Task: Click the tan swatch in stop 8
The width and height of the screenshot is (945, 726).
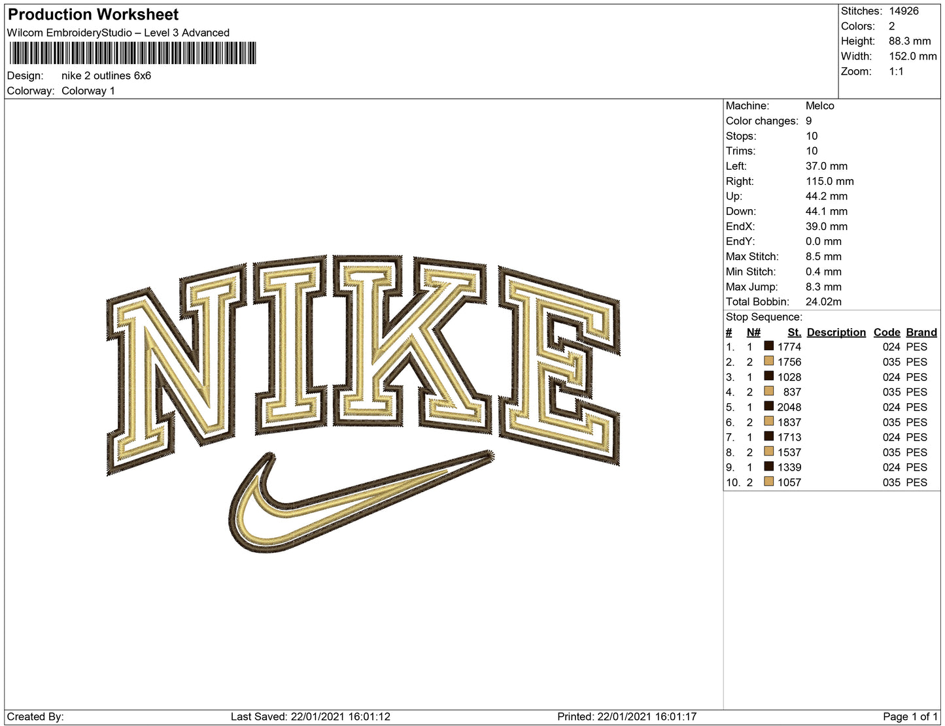Action: pos(769,451)
